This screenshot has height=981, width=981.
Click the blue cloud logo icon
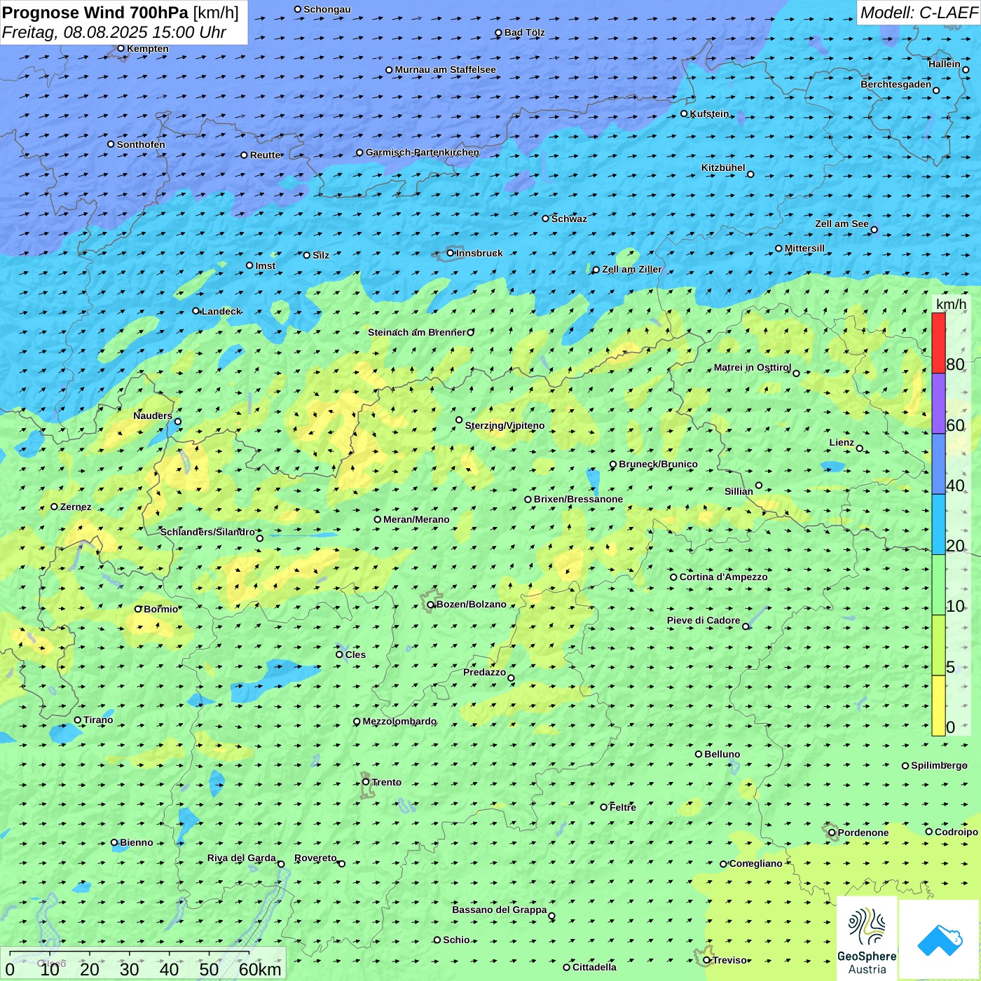click(x=939, y=939)
